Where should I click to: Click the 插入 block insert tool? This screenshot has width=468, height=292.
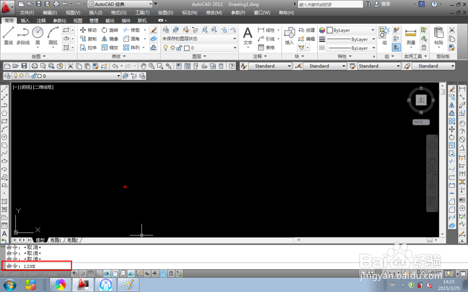point(289,36)
